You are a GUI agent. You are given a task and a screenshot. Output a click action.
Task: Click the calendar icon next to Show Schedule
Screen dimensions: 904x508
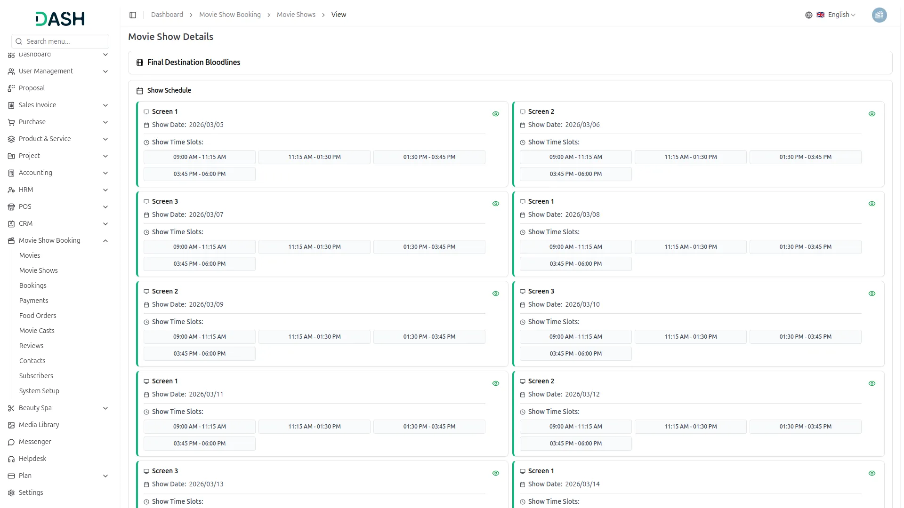click(139, 90)
